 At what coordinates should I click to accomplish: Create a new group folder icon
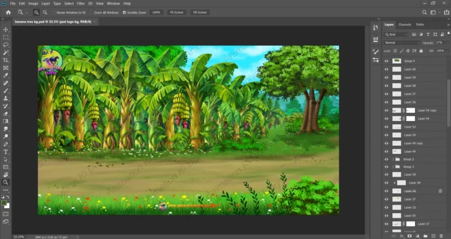425,236
